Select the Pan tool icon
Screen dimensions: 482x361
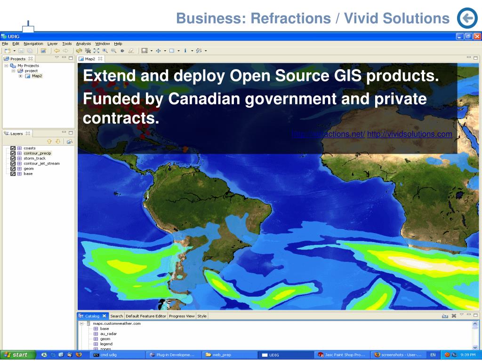click(x=158, y=51)
